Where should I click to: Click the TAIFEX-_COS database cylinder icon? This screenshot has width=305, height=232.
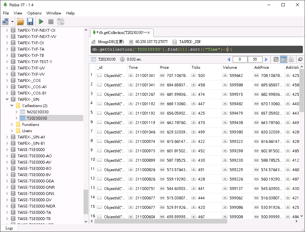click(13, 80)
